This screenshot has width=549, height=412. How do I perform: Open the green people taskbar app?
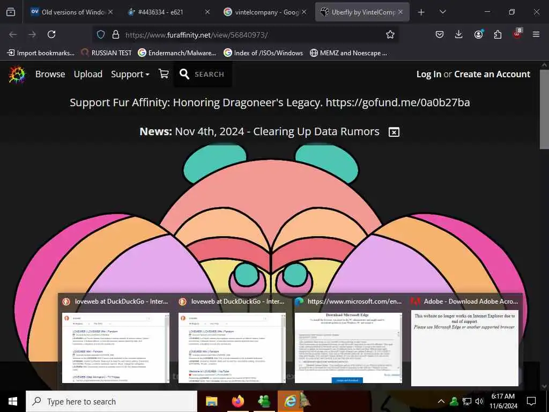point(264,401)
